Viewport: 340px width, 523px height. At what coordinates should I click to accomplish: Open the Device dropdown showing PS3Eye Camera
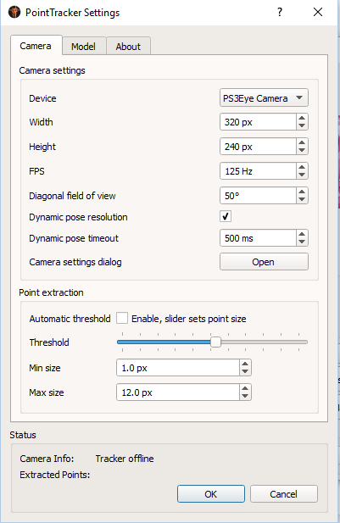[264, 98]
